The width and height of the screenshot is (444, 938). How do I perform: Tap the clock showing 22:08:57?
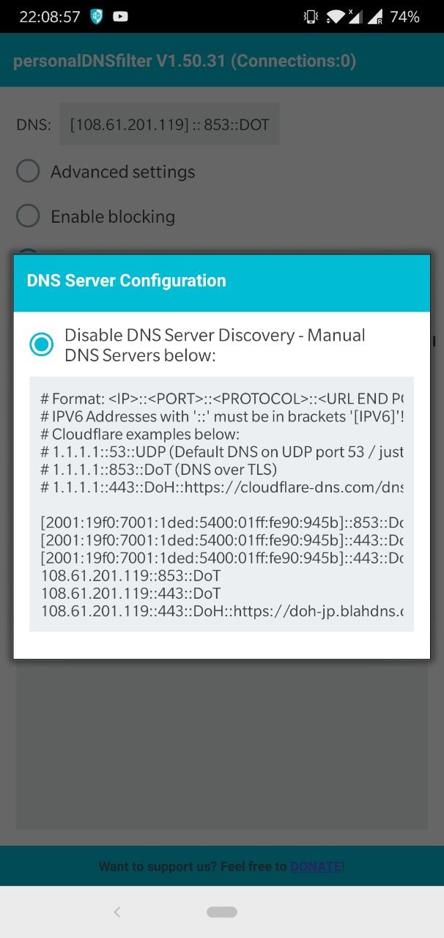[50, 16]
